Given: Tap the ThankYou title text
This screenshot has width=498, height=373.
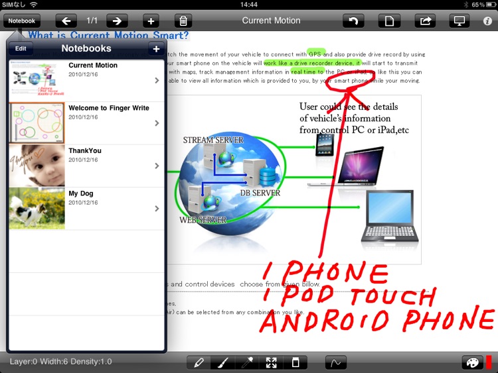Looking at the screenshot, I should 85,151.
